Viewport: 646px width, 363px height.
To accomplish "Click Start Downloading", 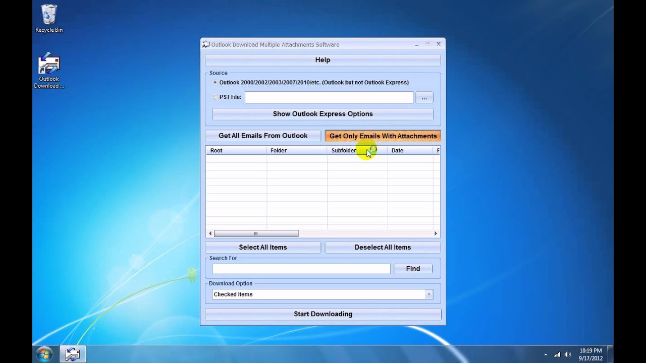I will 323,314.
